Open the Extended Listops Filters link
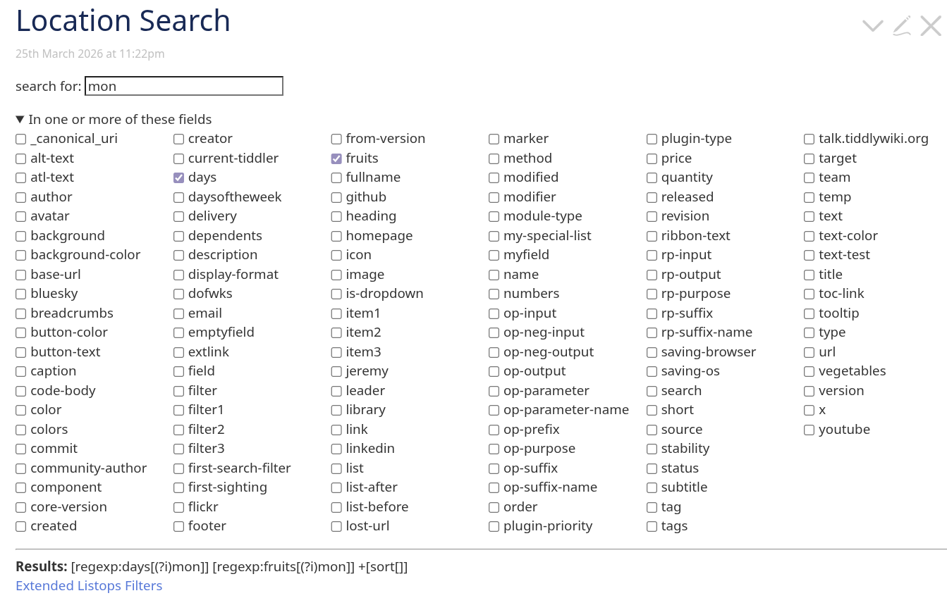This screenshot has height=598, width=947. point(89,586)
